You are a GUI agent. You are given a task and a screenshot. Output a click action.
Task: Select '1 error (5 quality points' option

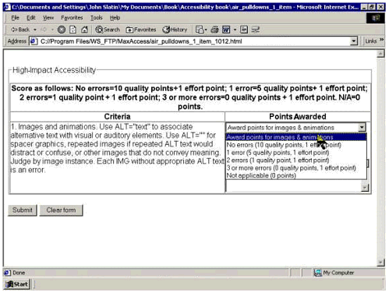pos(296,153)
